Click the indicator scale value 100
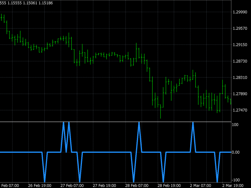The width and height of the screenshot is (251, 188). [x=235, y=125]
